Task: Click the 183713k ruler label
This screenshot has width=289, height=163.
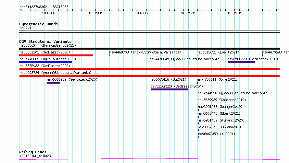Action: tap(234, 13)
